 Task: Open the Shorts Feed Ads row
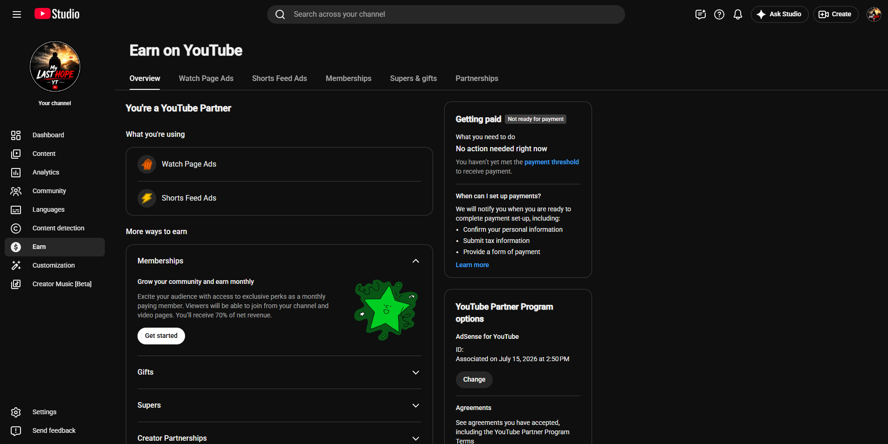click(279, 198)
